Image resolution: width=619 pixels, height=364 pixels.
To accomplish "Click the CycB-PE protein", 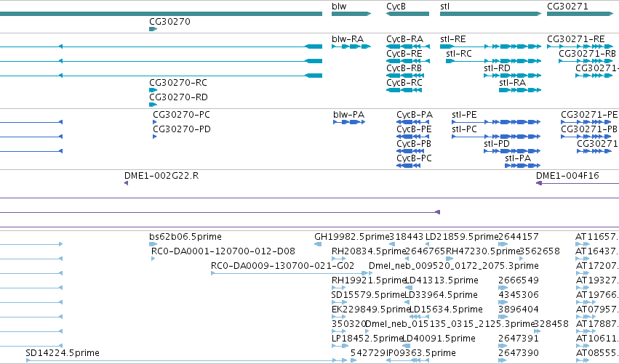I will 413,137.
